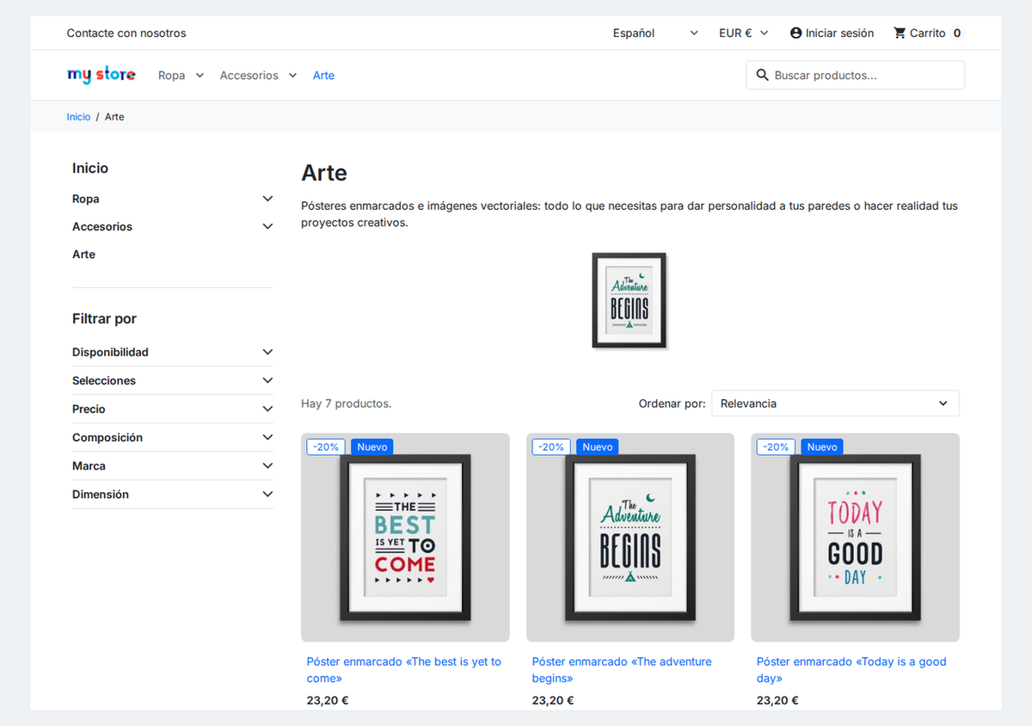Viewport: 1032px width, 726px height.
Task: Expand the Accesorios sidebar category chevron
Action: point(267,226)
